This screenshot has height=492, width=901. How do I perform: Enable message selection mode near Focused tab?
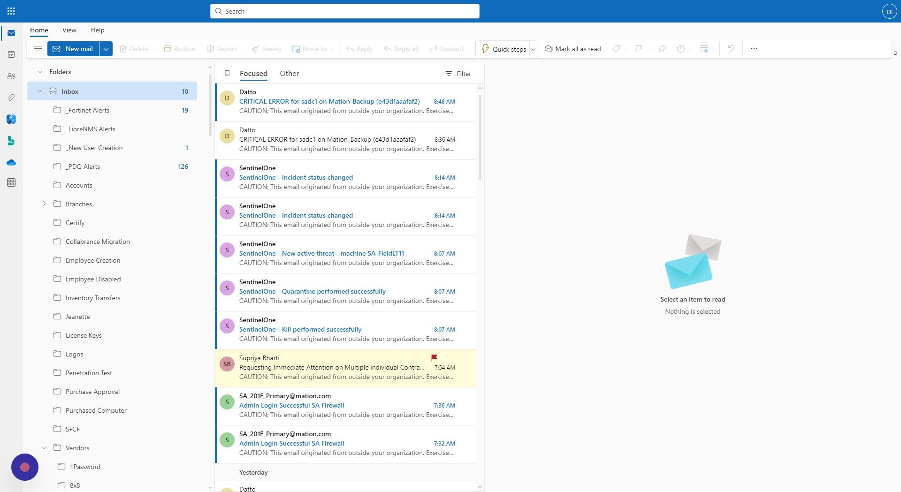coord(227,73)
